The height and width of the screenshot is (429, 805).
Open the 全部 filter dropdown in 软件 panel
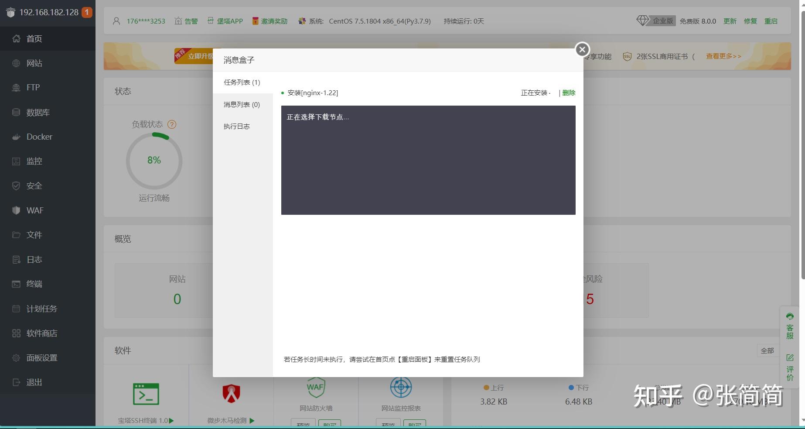pyautogui.click(x=767, y=350)
